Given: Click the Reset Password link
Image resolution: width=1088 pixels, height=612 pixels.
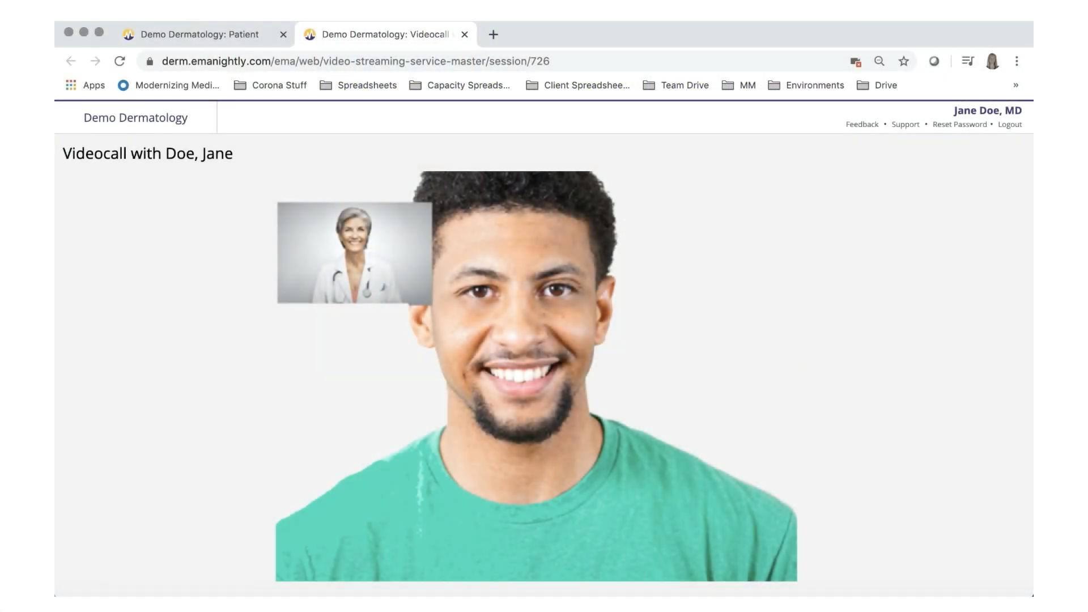Looking at the screenshot, I should 959,125.
